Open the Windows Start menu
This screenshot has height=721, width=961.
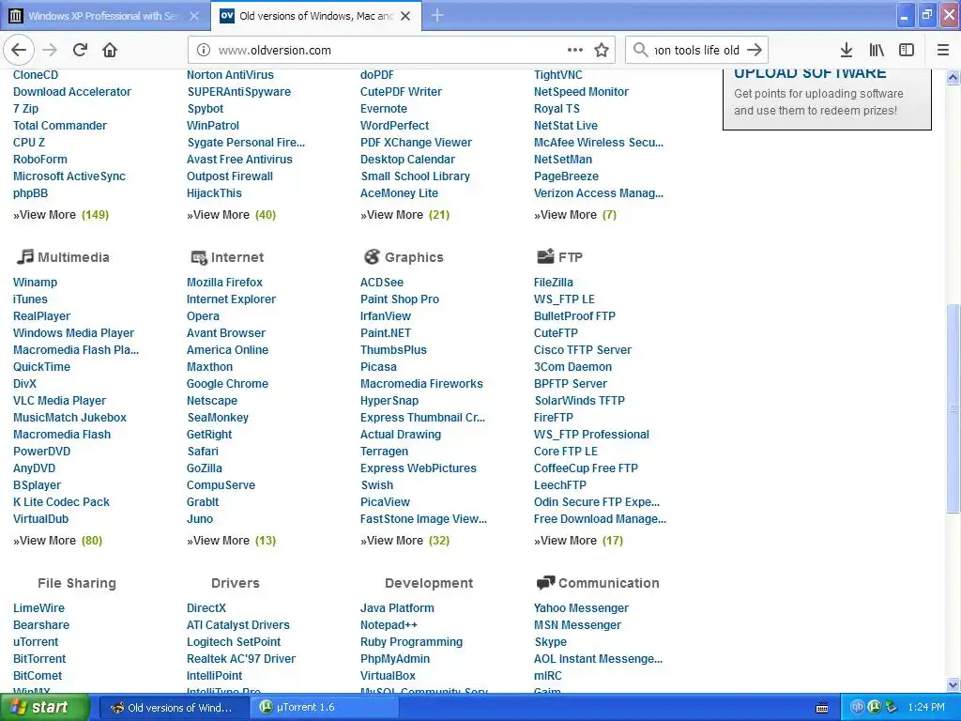tap(44, 707)
